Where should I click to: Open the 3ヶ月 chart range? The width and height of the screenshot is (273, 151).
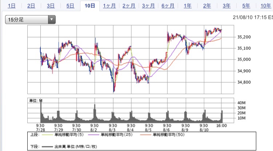coord(149,6)
